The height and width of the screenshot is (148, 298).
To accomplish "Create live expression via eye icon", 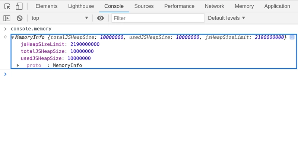I will 100,18.
